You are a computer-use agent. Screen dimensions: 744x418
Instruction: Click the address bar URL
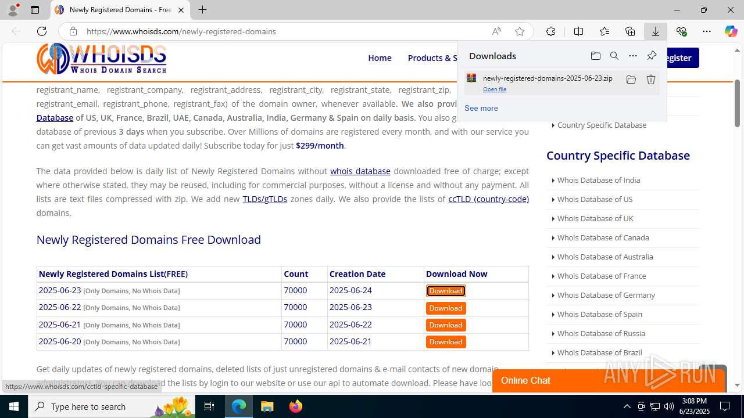click(x=181, y=31)
